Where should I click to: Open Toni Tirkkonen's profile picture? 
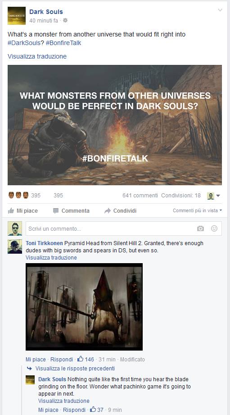coord(15,246)
